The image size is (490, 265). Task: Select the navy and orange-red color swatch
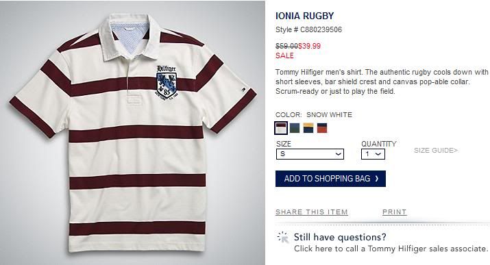(322, 128)
